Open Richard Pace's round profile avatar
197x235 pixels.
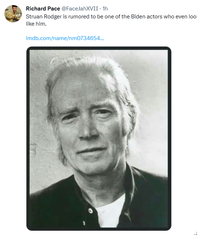pos(13,14)
